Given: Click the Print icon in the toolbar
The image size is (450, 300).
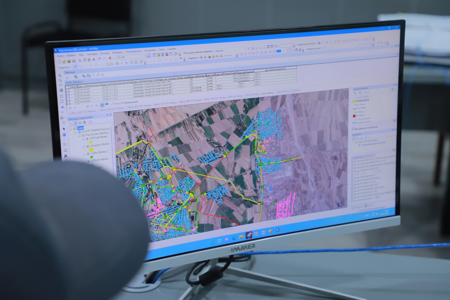Looking at the screenshot, I should coord(74,61).
